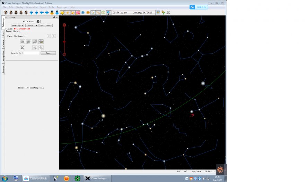Float the Telescope panel with the undock button

(x=54, y=17)
